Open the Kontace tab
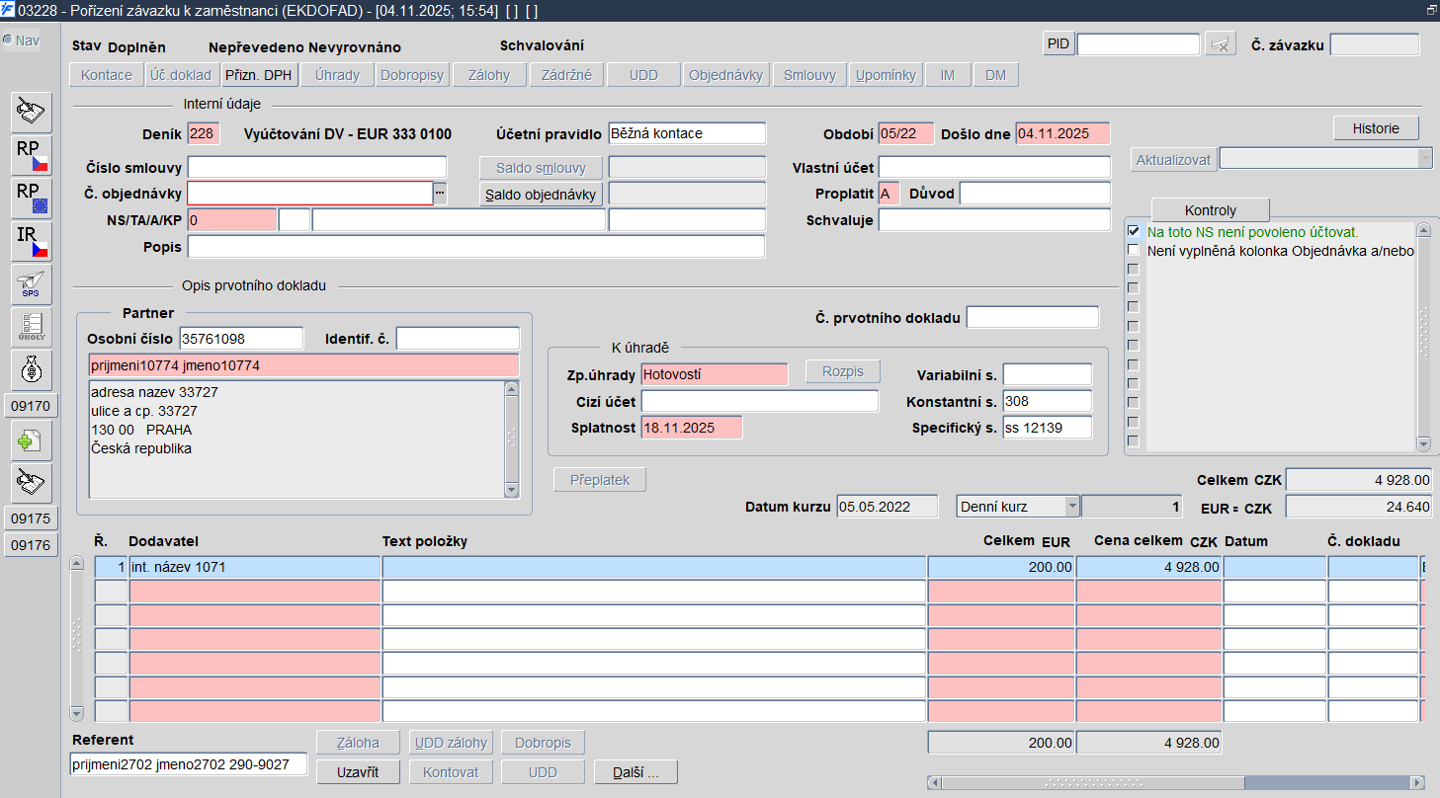The height and width of the screenshot is (798, 1440). (107, 75)
